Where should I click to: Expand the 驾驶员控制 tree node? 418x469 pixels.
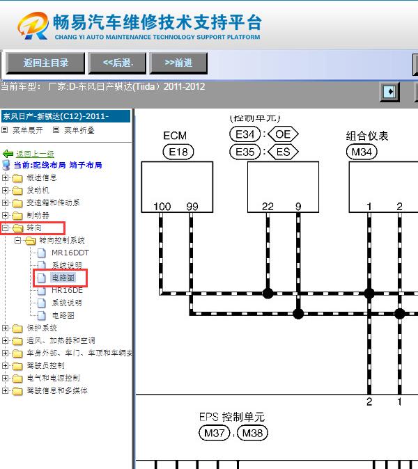5,365
